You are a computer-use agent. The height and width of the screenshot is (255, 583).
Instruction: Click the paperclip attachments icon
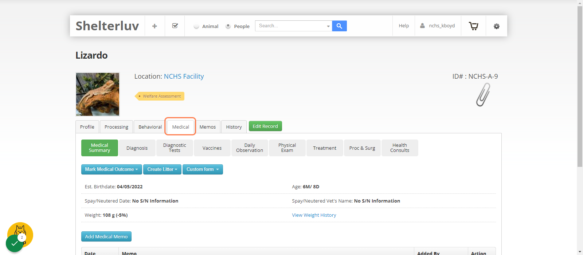click(483, 95)
